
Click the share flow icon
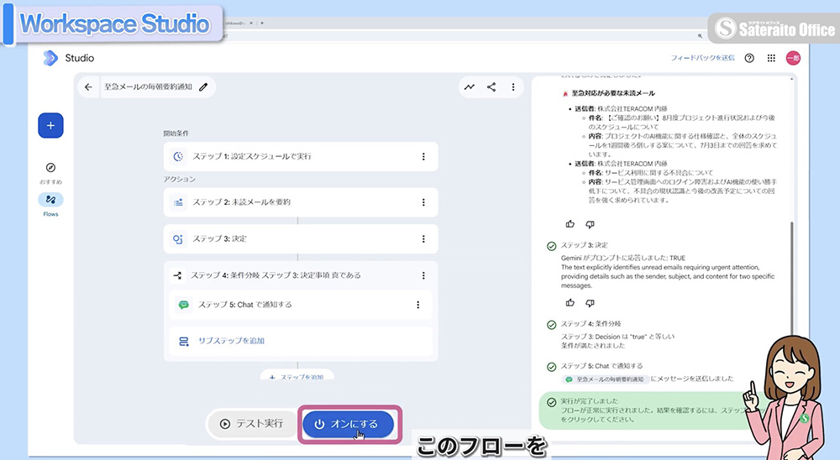click(491, 86)
